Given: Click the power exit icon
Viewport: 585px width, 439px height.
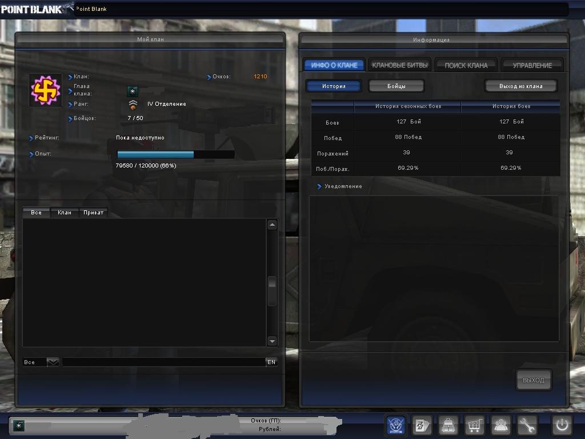Looking at the screenshot, I should tap(562, 425).
